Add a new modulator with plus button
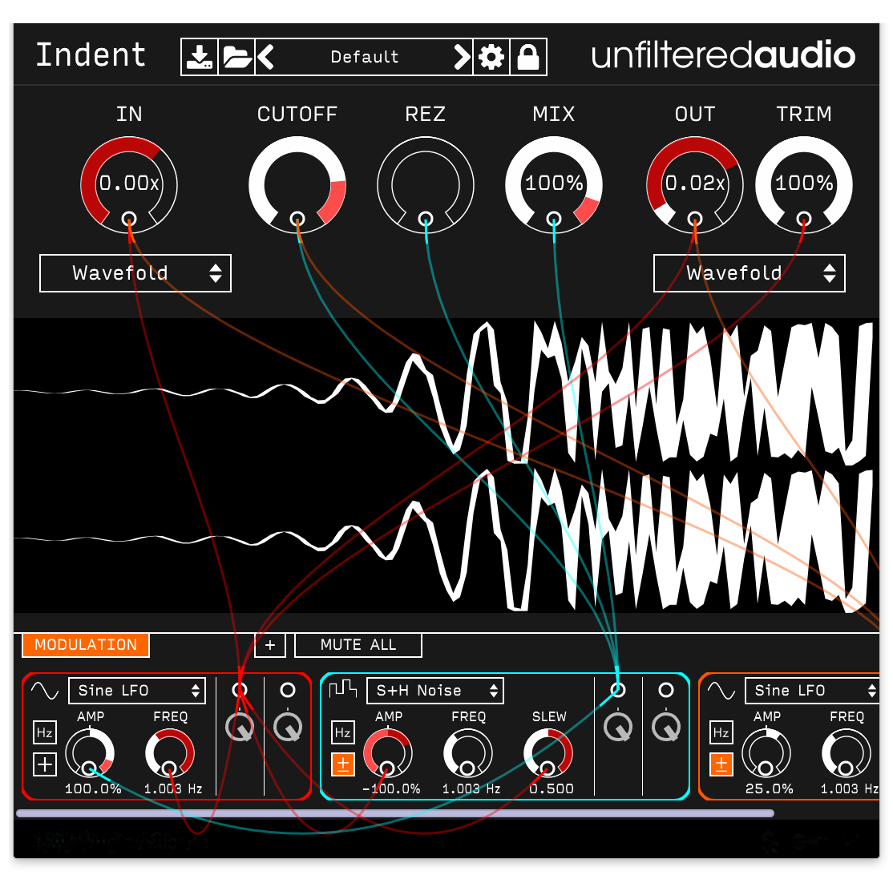Screen dimensions: 893x875 (270, 645)
